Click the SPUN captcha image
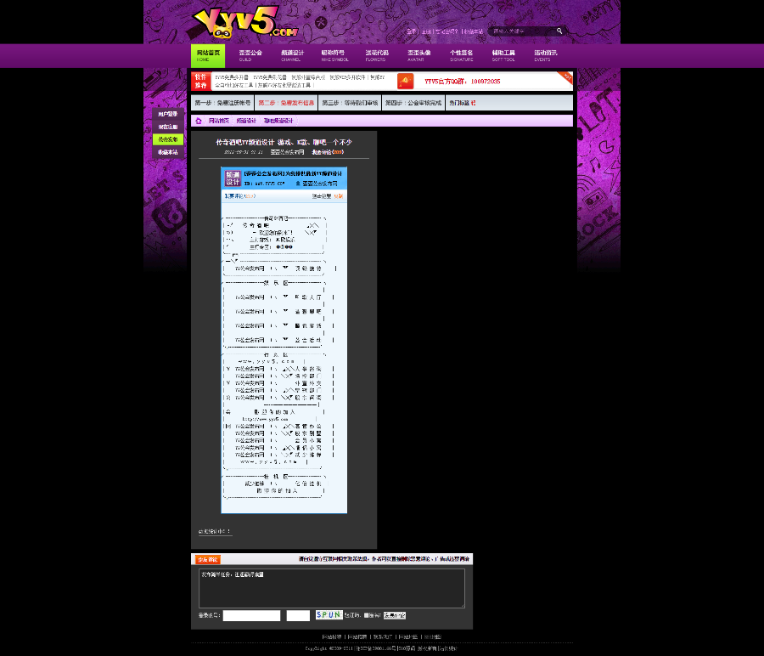Screen dimensions: 764x656 (329, 615)
